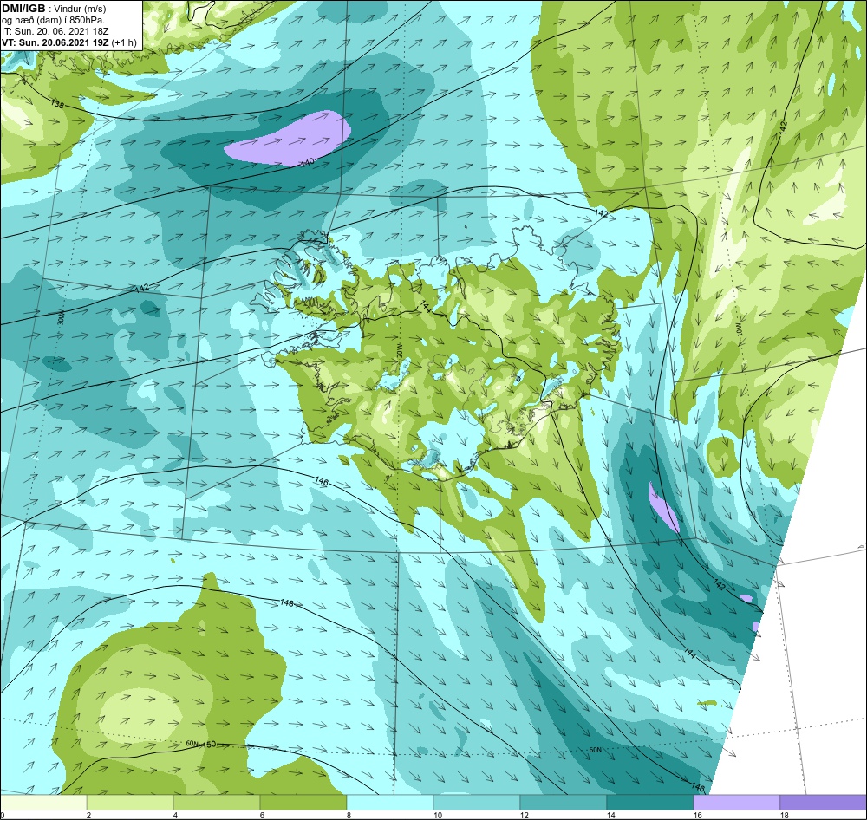
Task: Click the legend tick label '6'
Action: tap(262, 815)
